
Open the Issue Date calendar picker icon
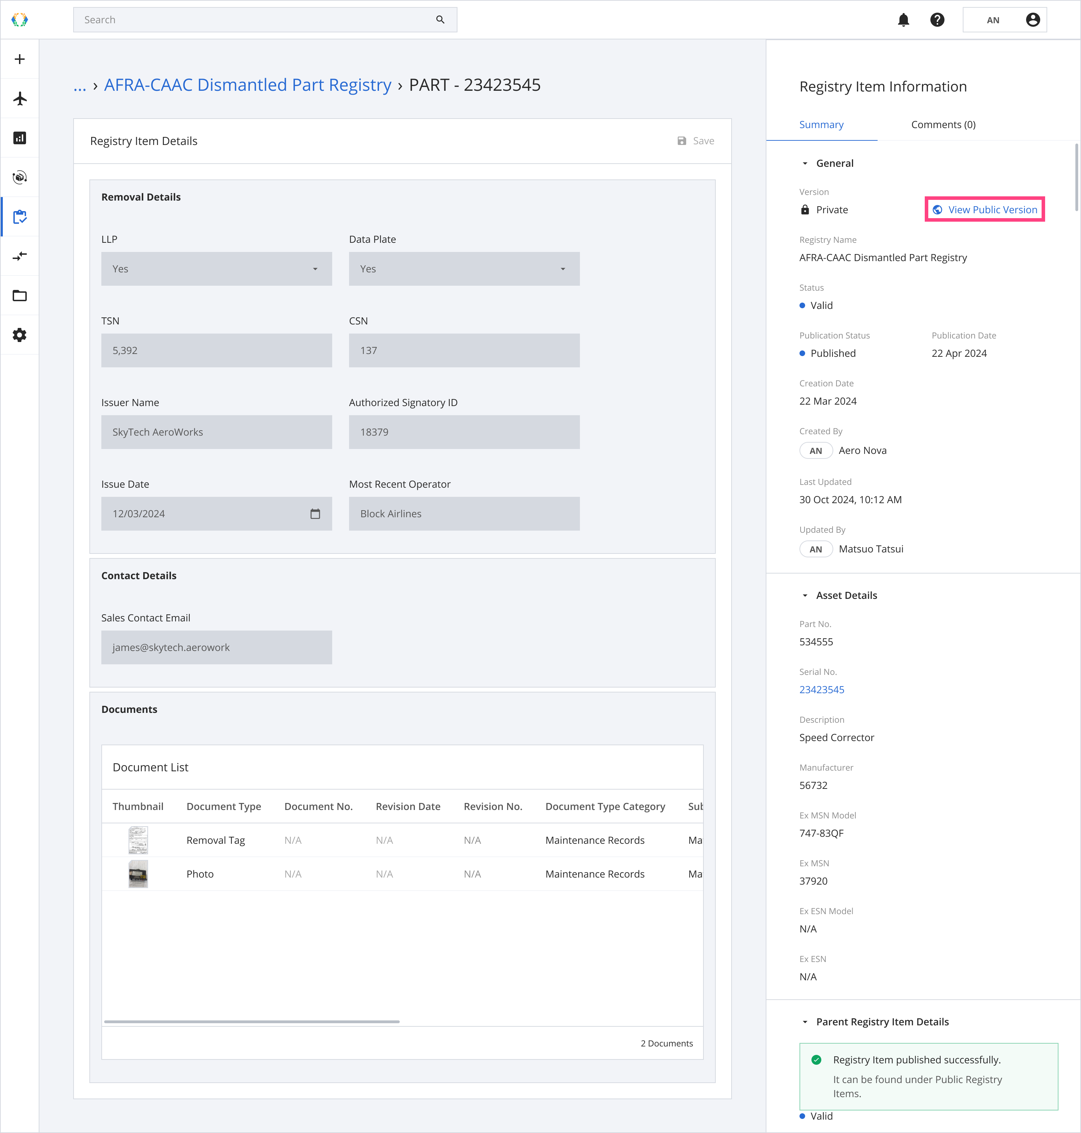point(315,514)
